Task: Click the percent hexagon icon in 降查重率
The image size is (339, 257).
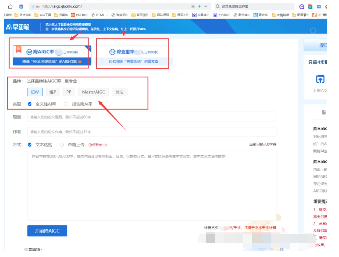Action: pyautogui.click(x=112, y=52)
